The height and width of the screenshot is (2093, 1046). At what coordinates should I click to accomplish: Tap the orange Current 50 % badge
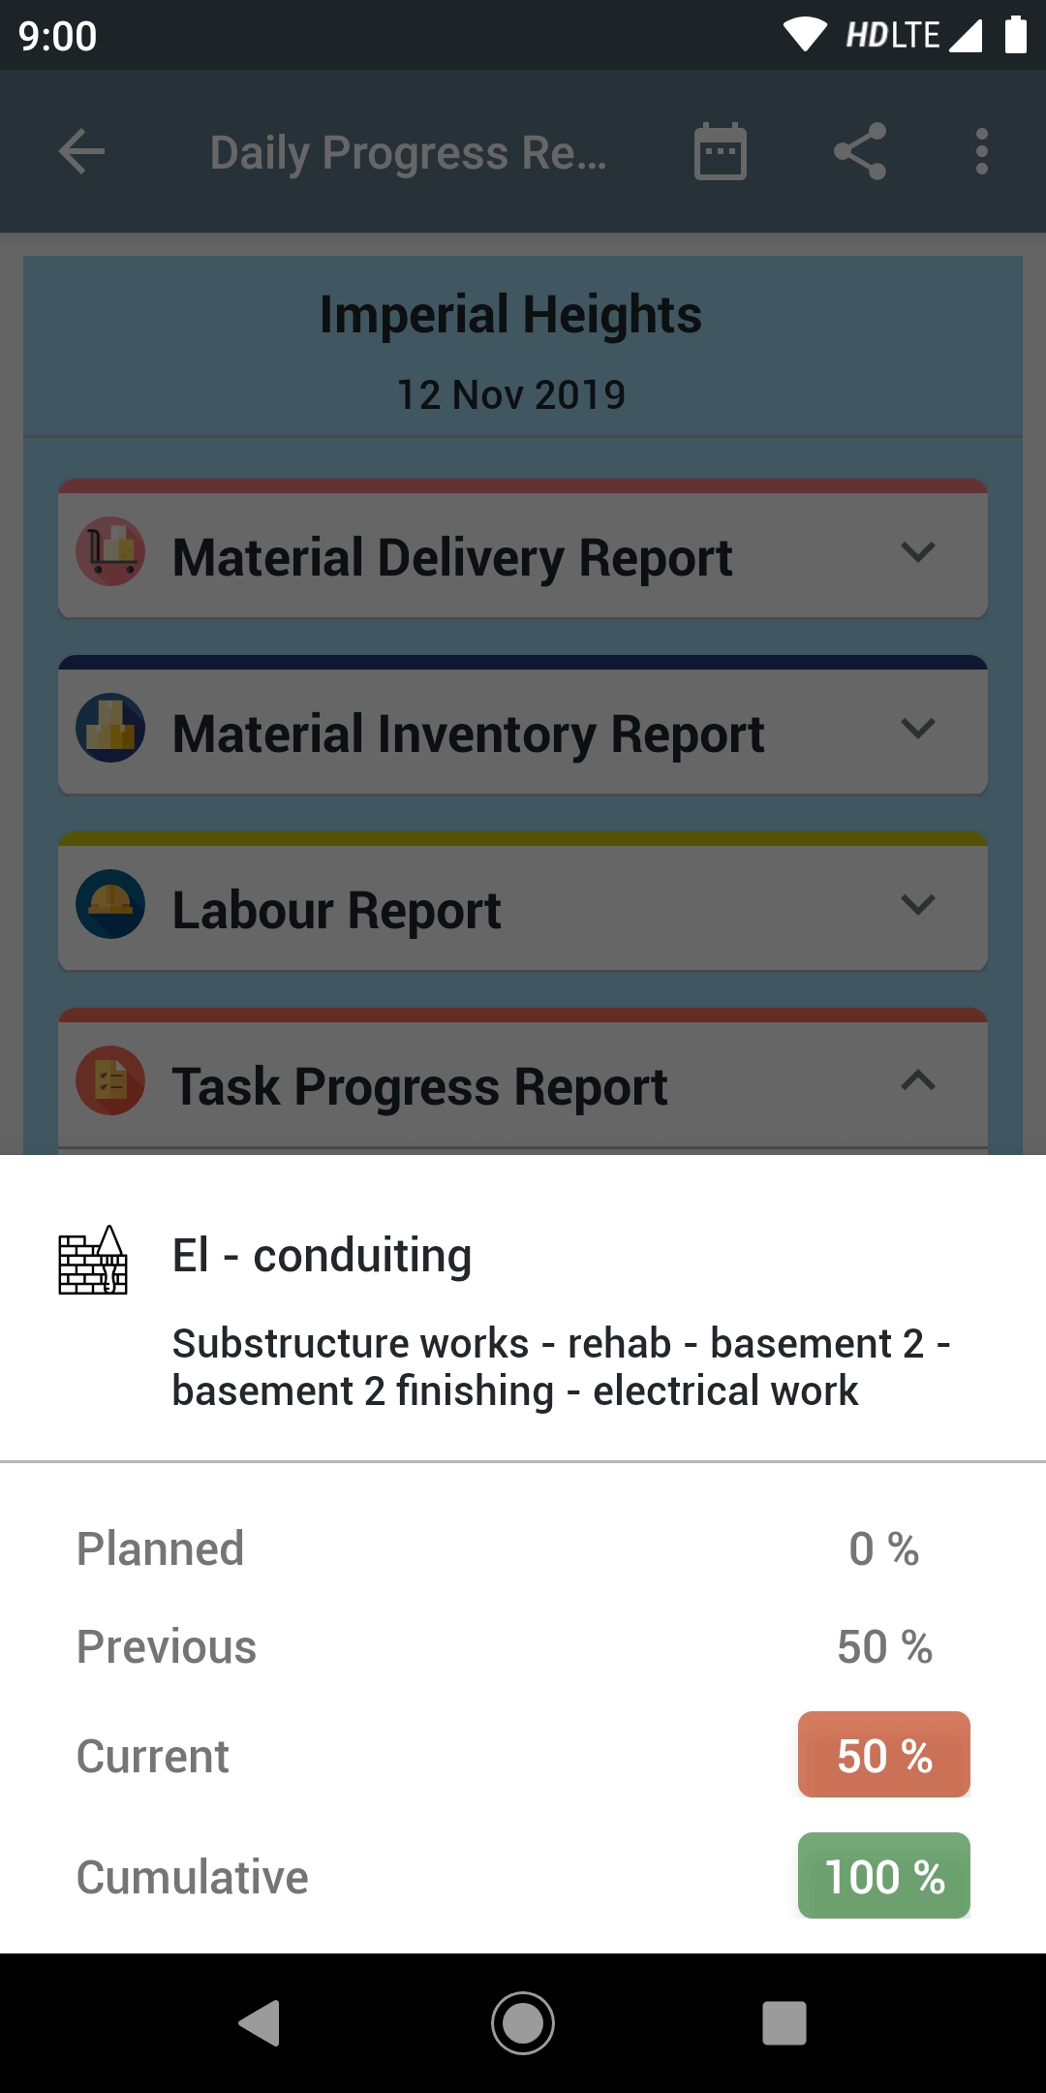(884, 1755)
